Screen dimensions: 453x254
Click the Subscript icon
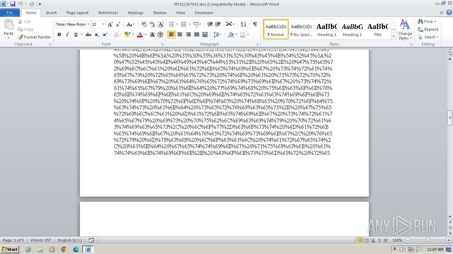pyautogui.click(x=97, y=35)
